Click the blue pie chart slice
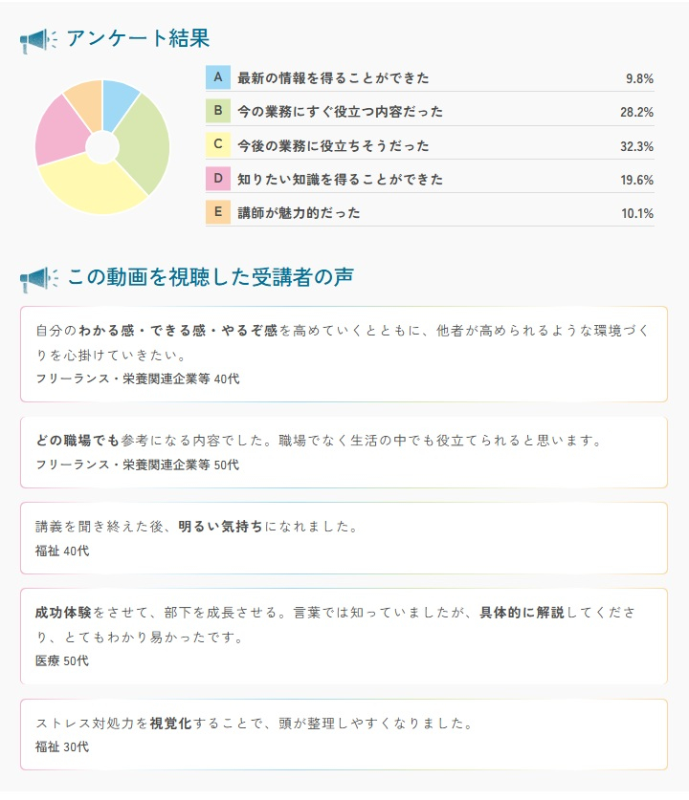The height and width of the screenshot is (800, 689). [x=120, y=103]
